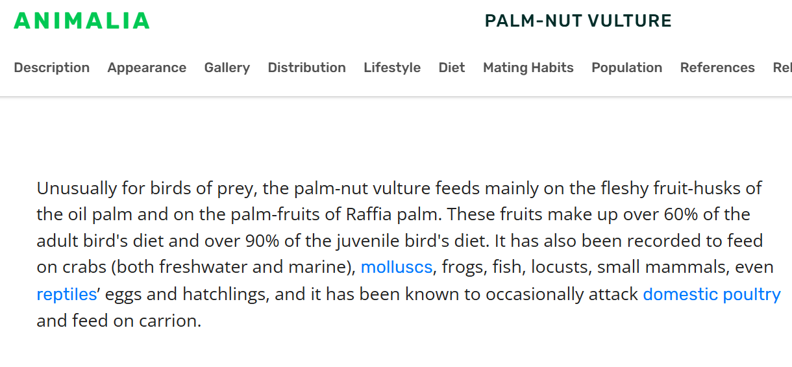Switch to the Lifestyle tab
792x367 pixels.
tap(392, 68)
